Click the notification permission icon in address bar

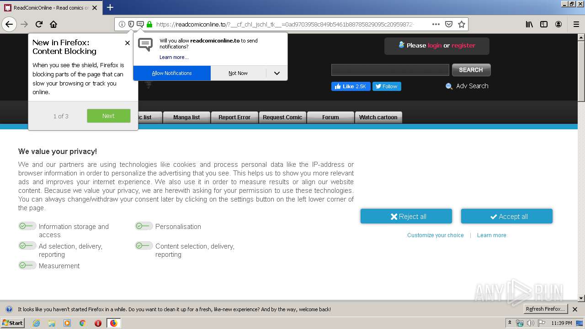(x=140, y=24)
